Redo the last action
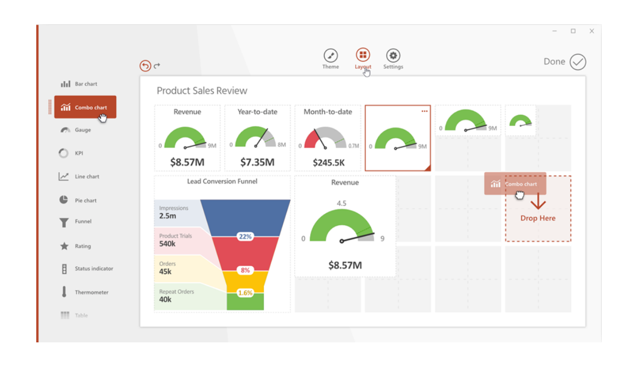The width and height of the screenshot is (638, 366). (x=156, y=65)
